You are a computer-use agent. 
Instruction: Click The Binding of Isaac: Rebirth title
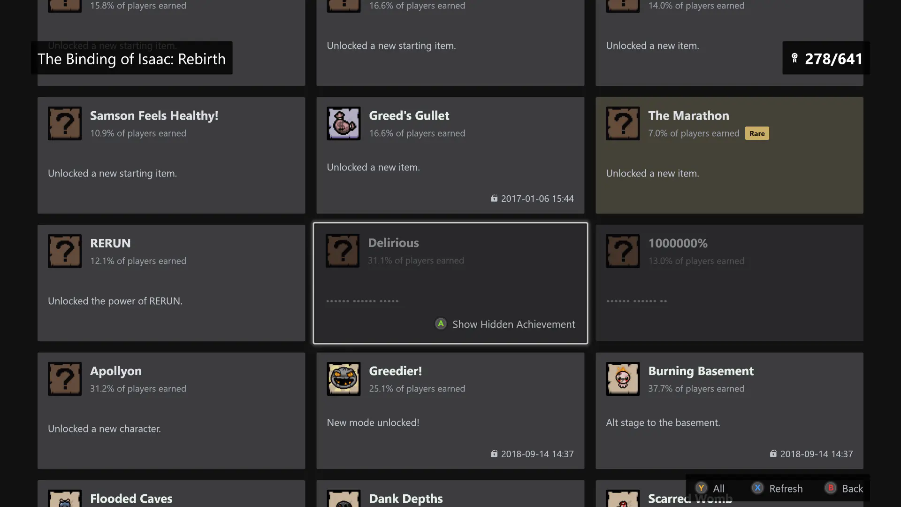tap(131, 59)
